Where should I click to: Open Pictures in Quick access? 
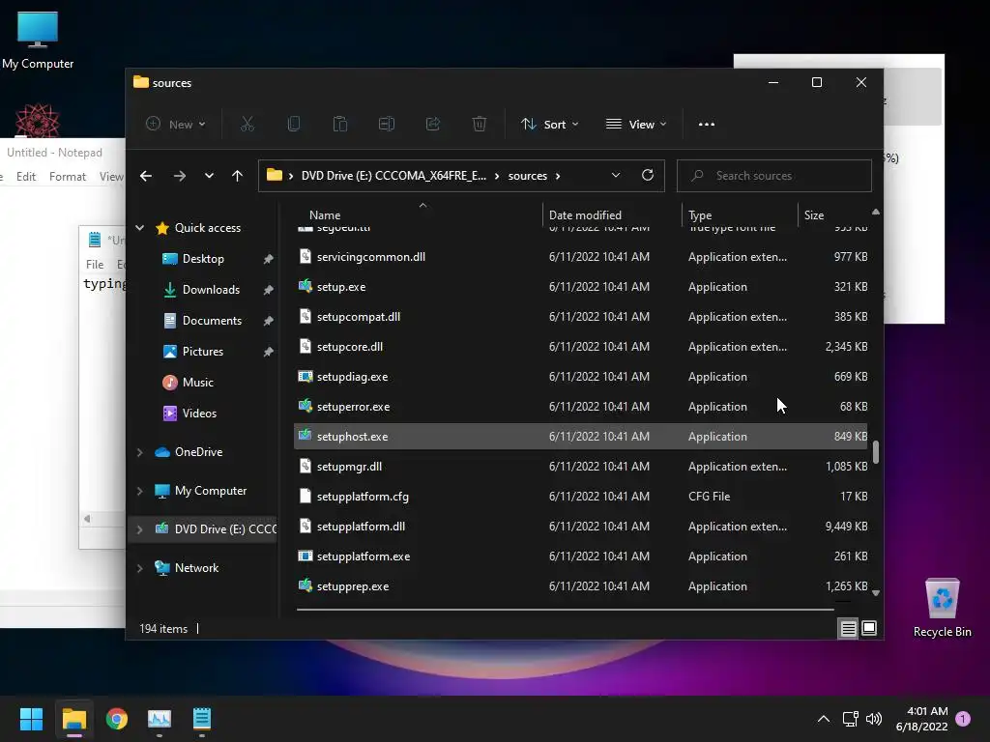tap(203, 352)
